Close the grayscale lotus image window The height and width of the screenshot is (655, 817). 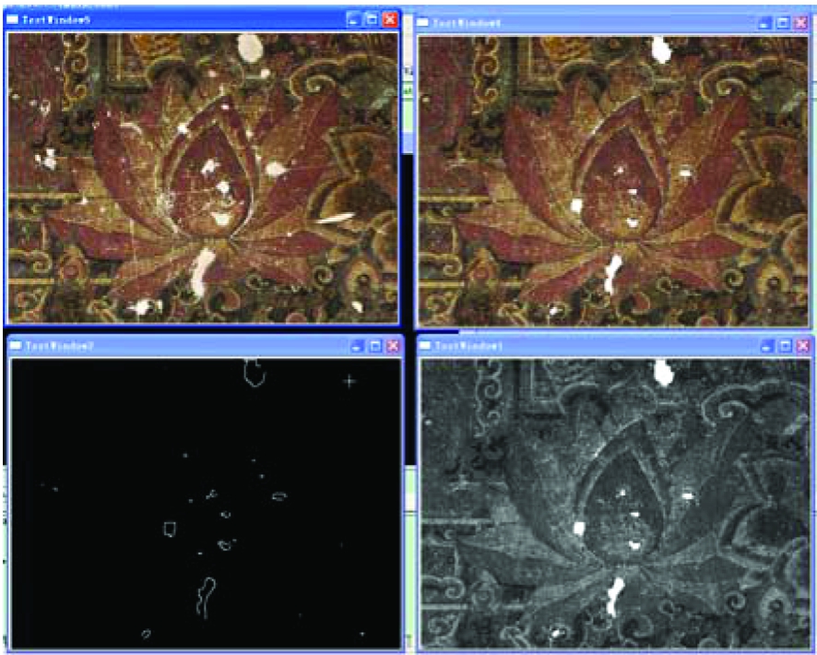(x=800, y=345)
